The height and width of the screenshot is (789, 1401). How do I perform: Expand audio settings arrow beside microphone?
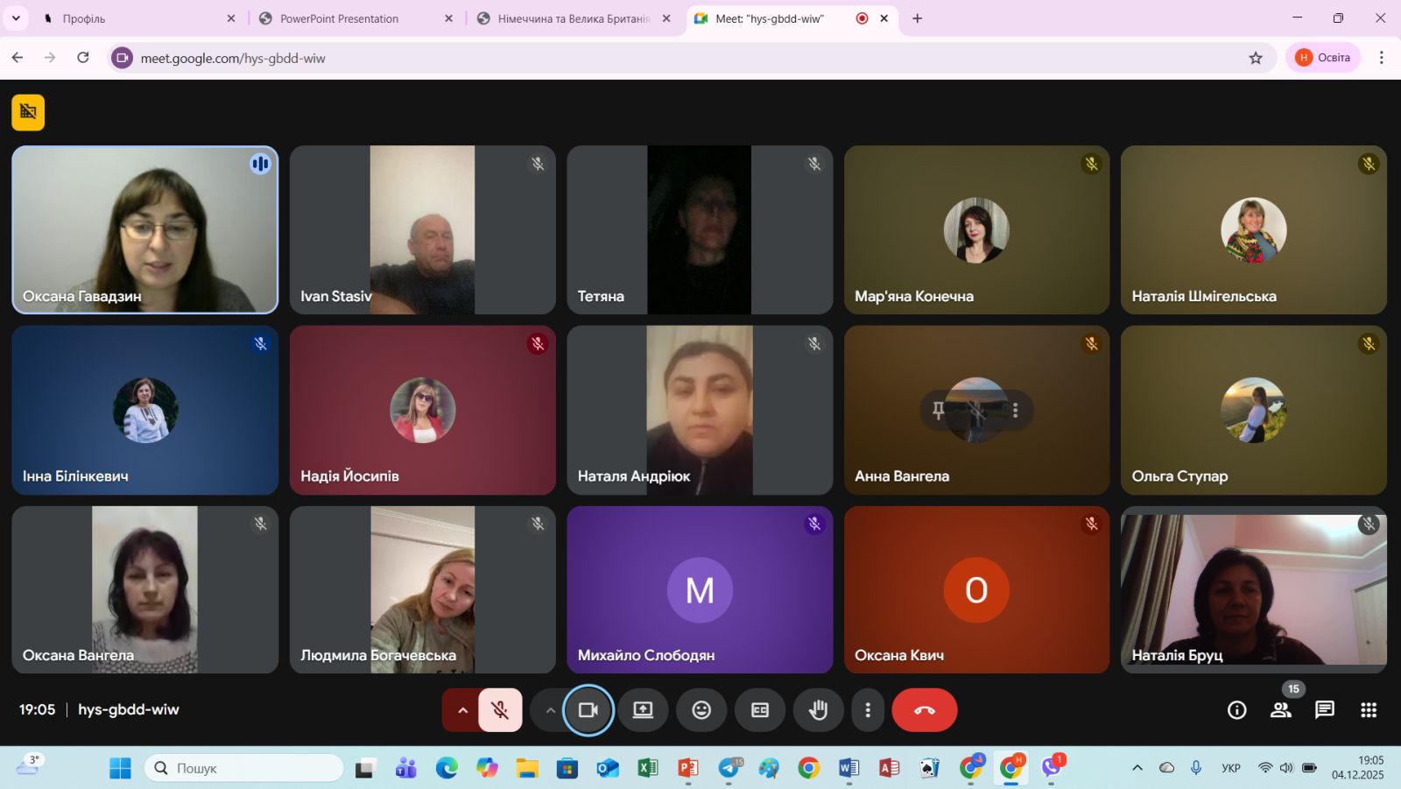tap(462, 710)
